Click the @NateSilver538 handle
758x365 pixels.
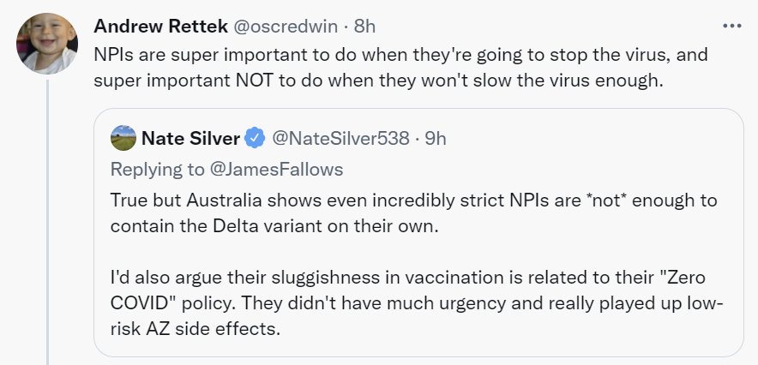click(340, 137)
